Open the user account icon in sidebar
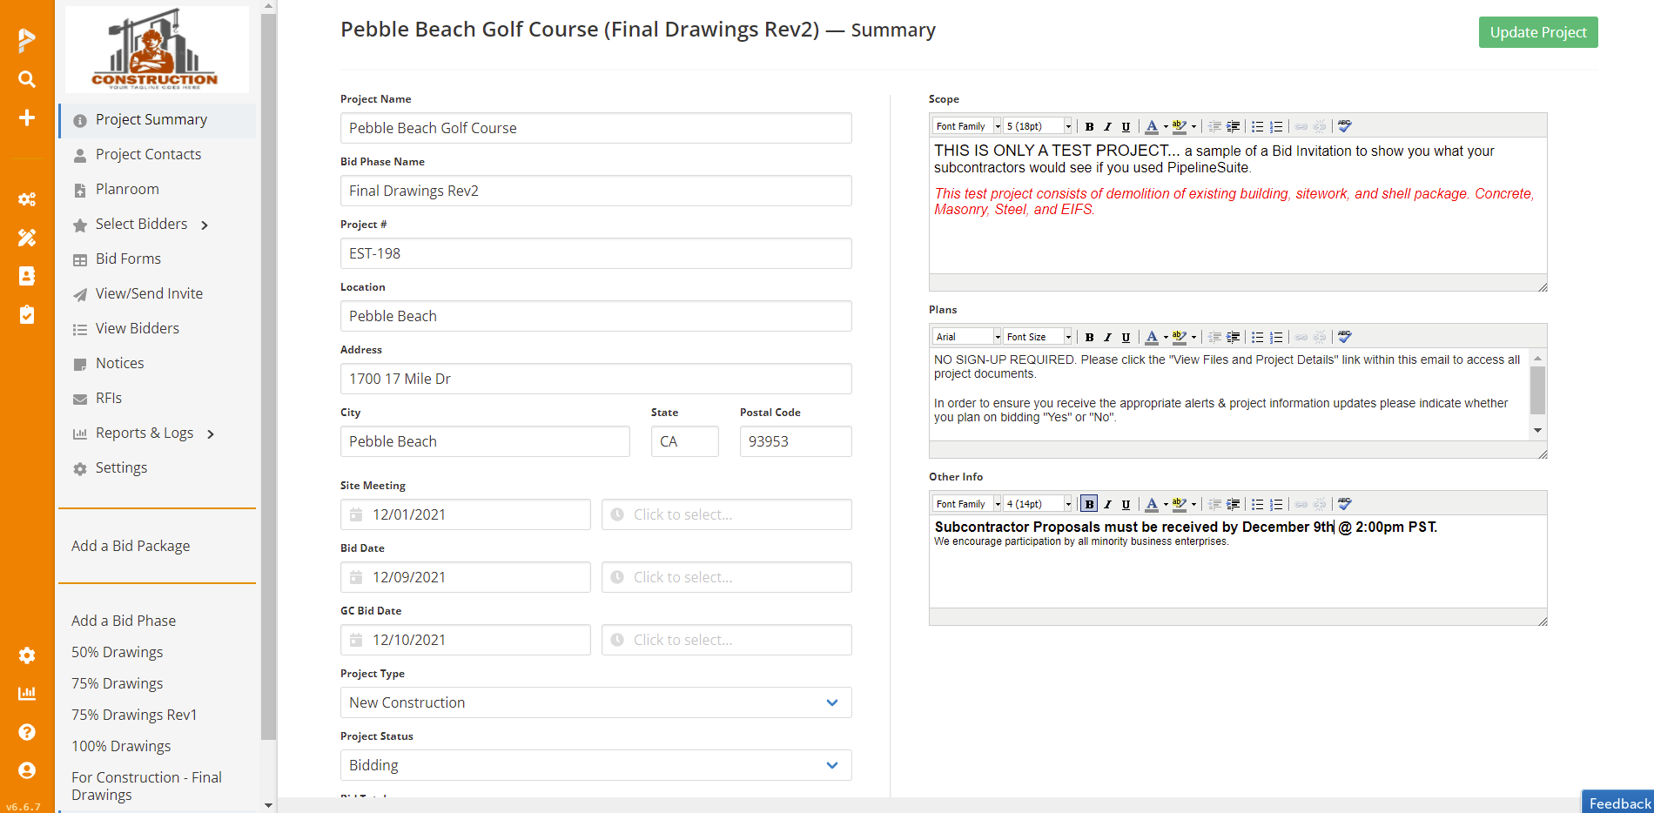Screen dimensions: 1654x813 [27, 770]
